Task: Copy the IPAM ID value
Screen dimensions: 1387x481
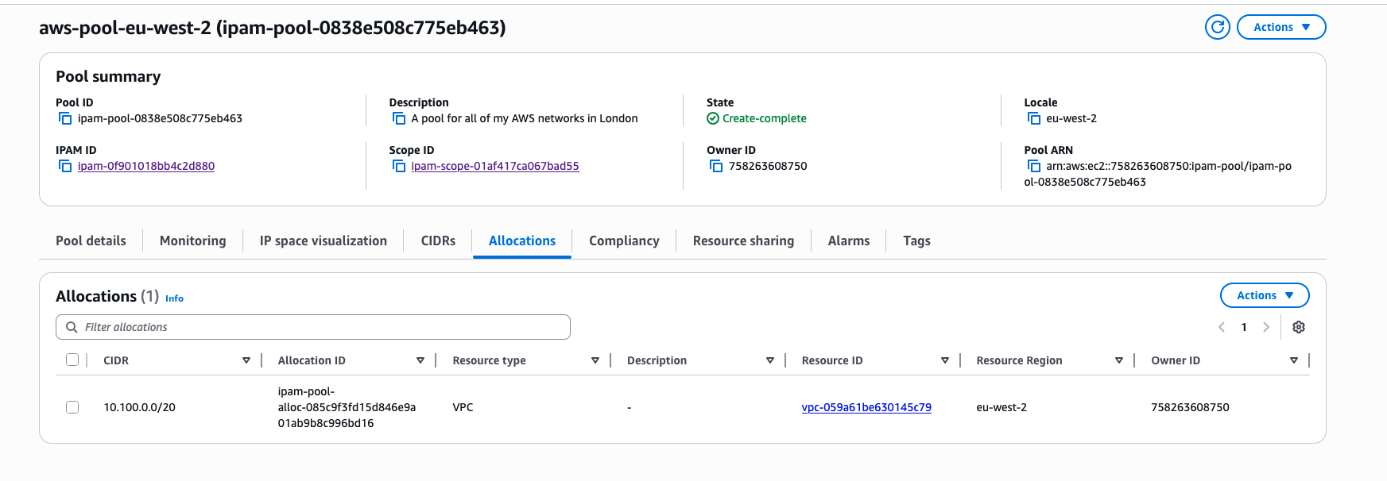Action: [x=65, y=166]
